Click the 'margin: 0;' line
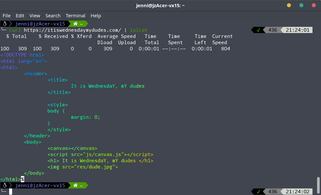The height and width of the screenshot is (195, 321). pyautogui.click(x=86, y=117)
